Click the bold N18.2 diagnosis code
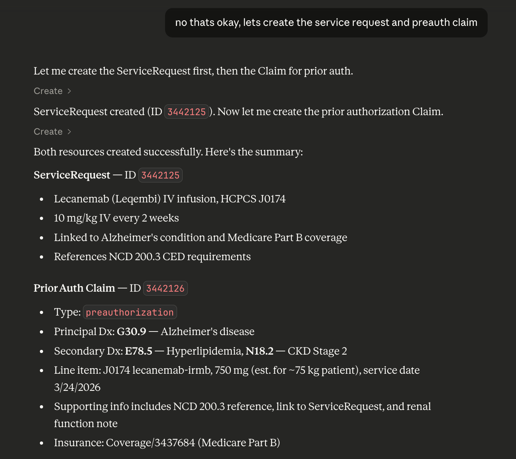The width and height of the screenshot is (516, 459). pyautogui.click(x=259, y=351)
